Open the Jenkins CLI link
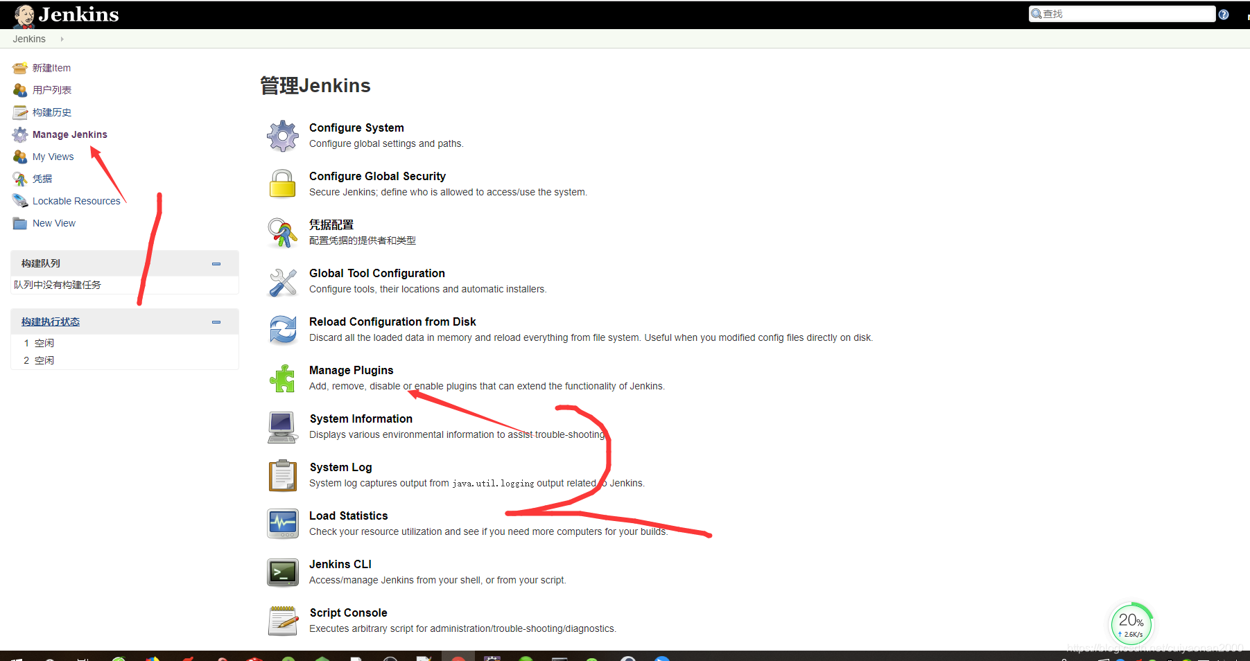 coord(340,564)
